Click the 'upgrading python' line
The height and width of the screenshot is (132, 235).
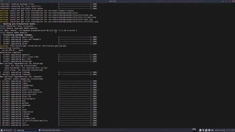coord(48,103)
